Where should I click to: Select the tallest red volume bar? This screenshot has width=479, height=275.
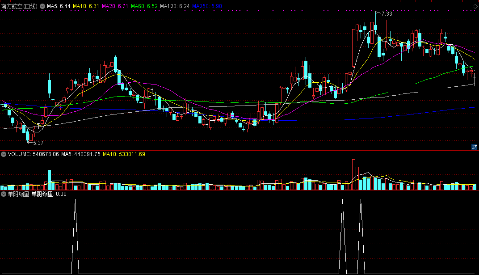click(x=354, y=174)
